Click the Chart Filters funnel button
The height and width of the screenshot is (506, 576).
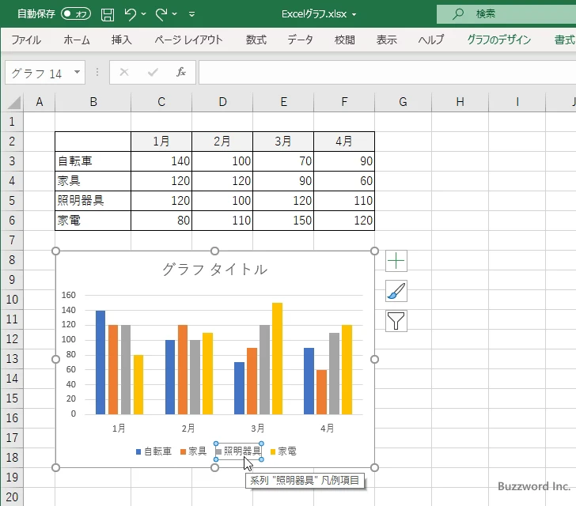[396, 321]
